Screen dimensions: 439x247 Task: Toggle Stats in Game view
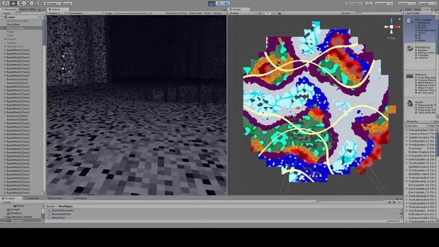click(x=208, y=13)
